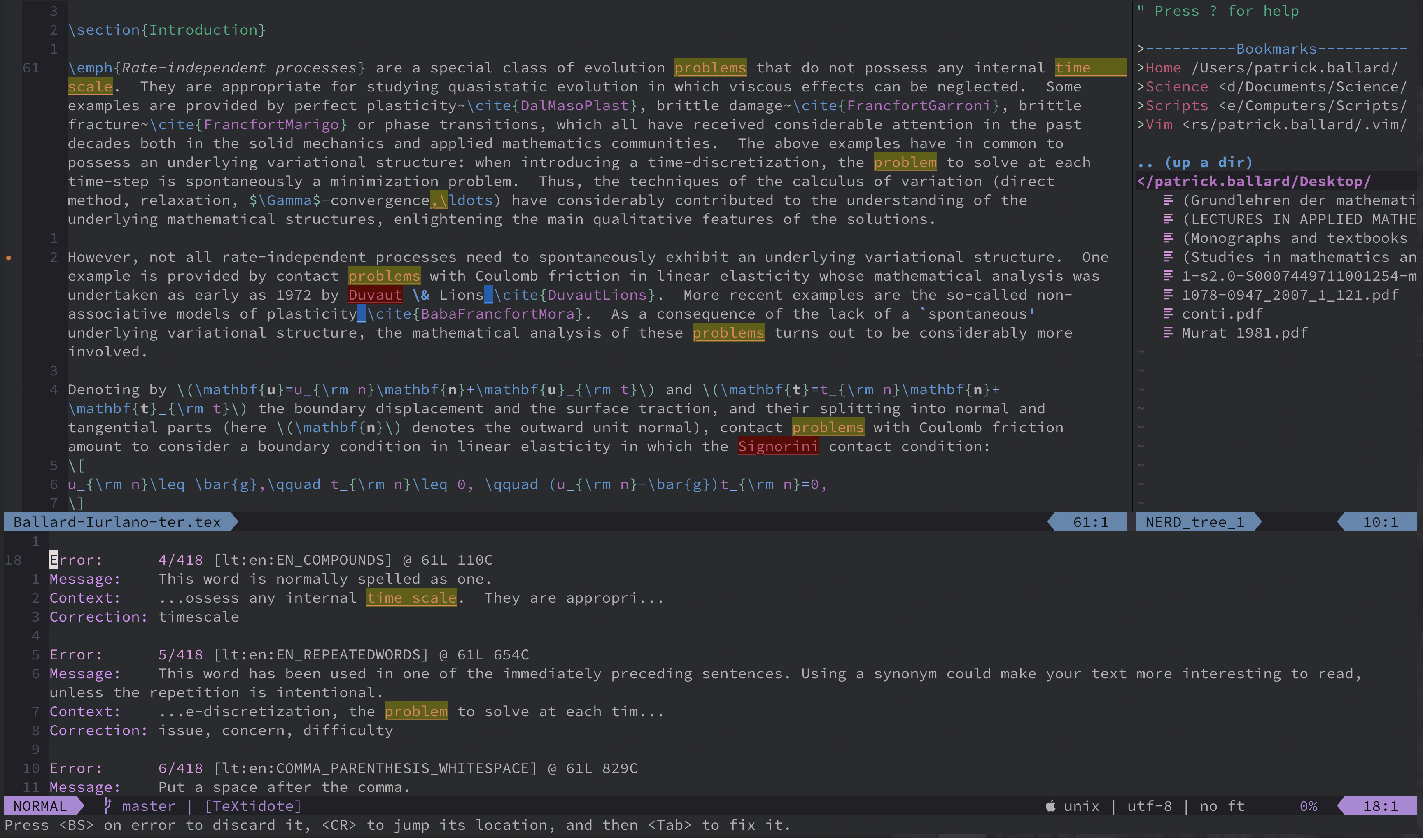Click the highlighted word Signorini spelling error
Screen dimensions: 1423x838
tap(778, 446)
